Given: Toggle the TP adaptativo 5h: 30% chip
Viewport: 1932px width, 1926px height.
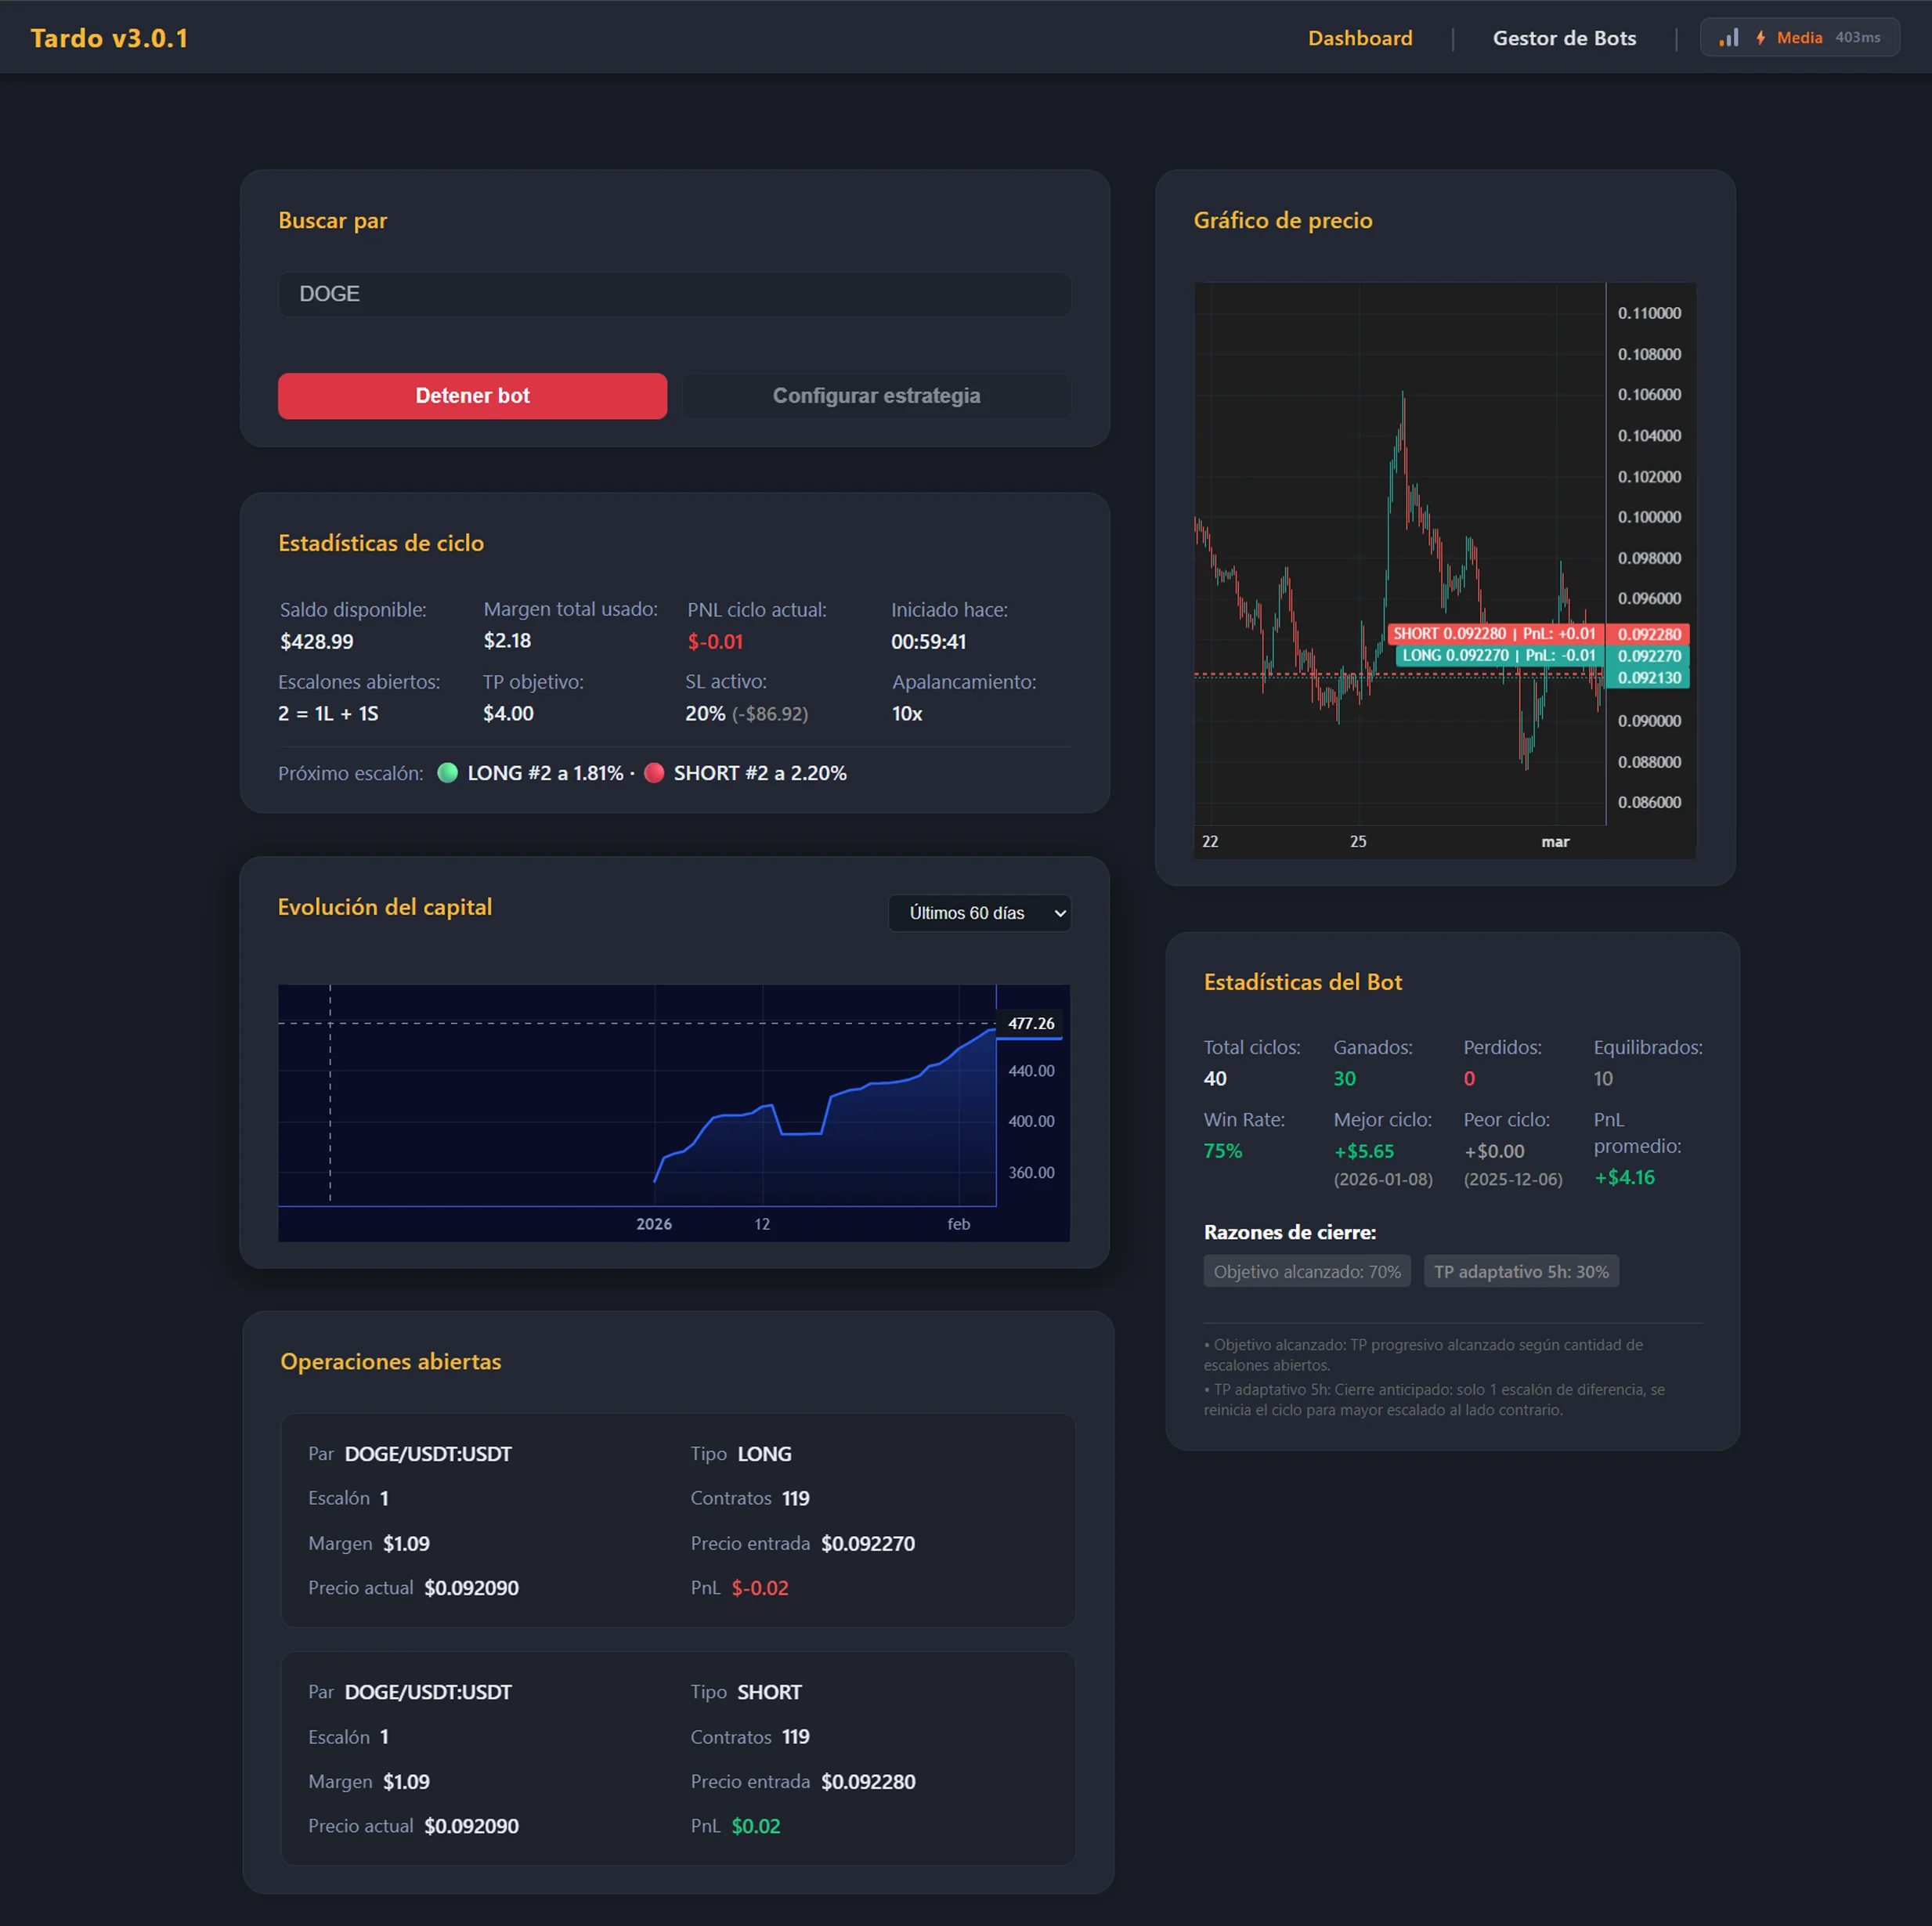Looking at the screenshot, I should pos(1521,1271).
